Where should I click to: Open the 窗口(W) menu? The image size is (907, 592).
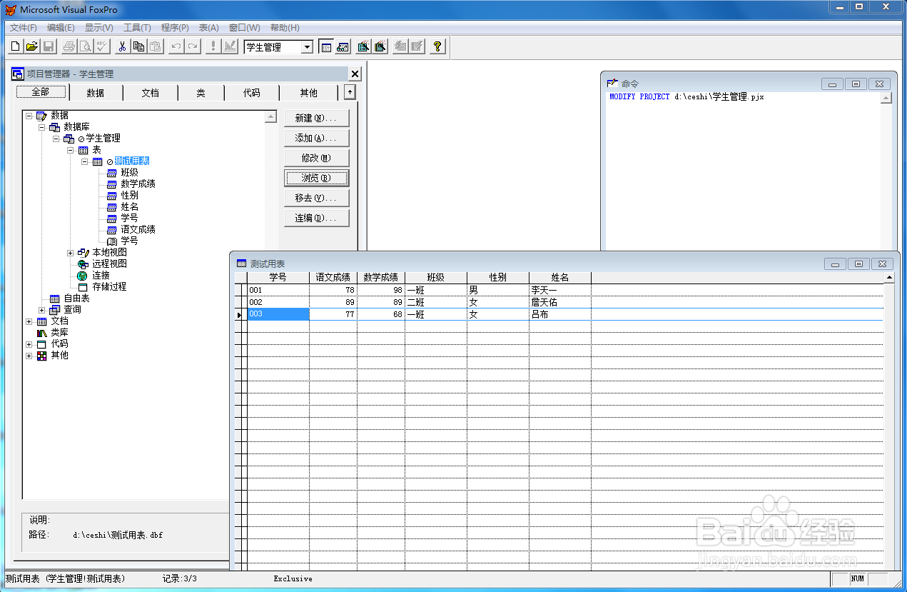(x=244, y=28)
